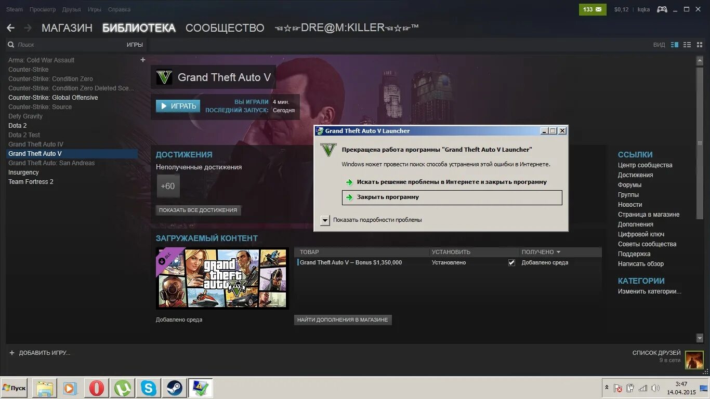Click the error report taskbar icon
The width and height of the screenshot is (710, 399).
(201, 388)
